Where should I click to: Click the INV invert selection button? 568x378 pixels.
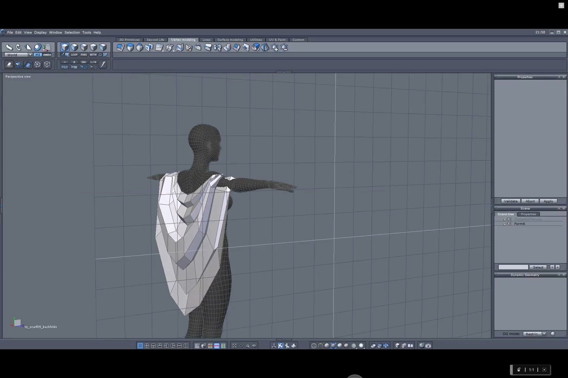tap(84, 62)
